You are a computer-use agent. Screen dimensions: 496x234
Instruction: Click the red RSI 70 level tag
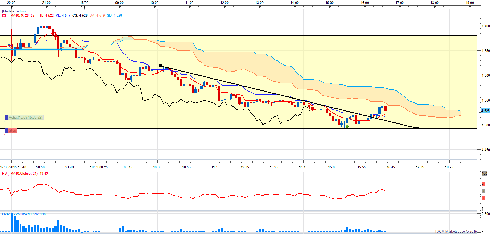point(483,184)
